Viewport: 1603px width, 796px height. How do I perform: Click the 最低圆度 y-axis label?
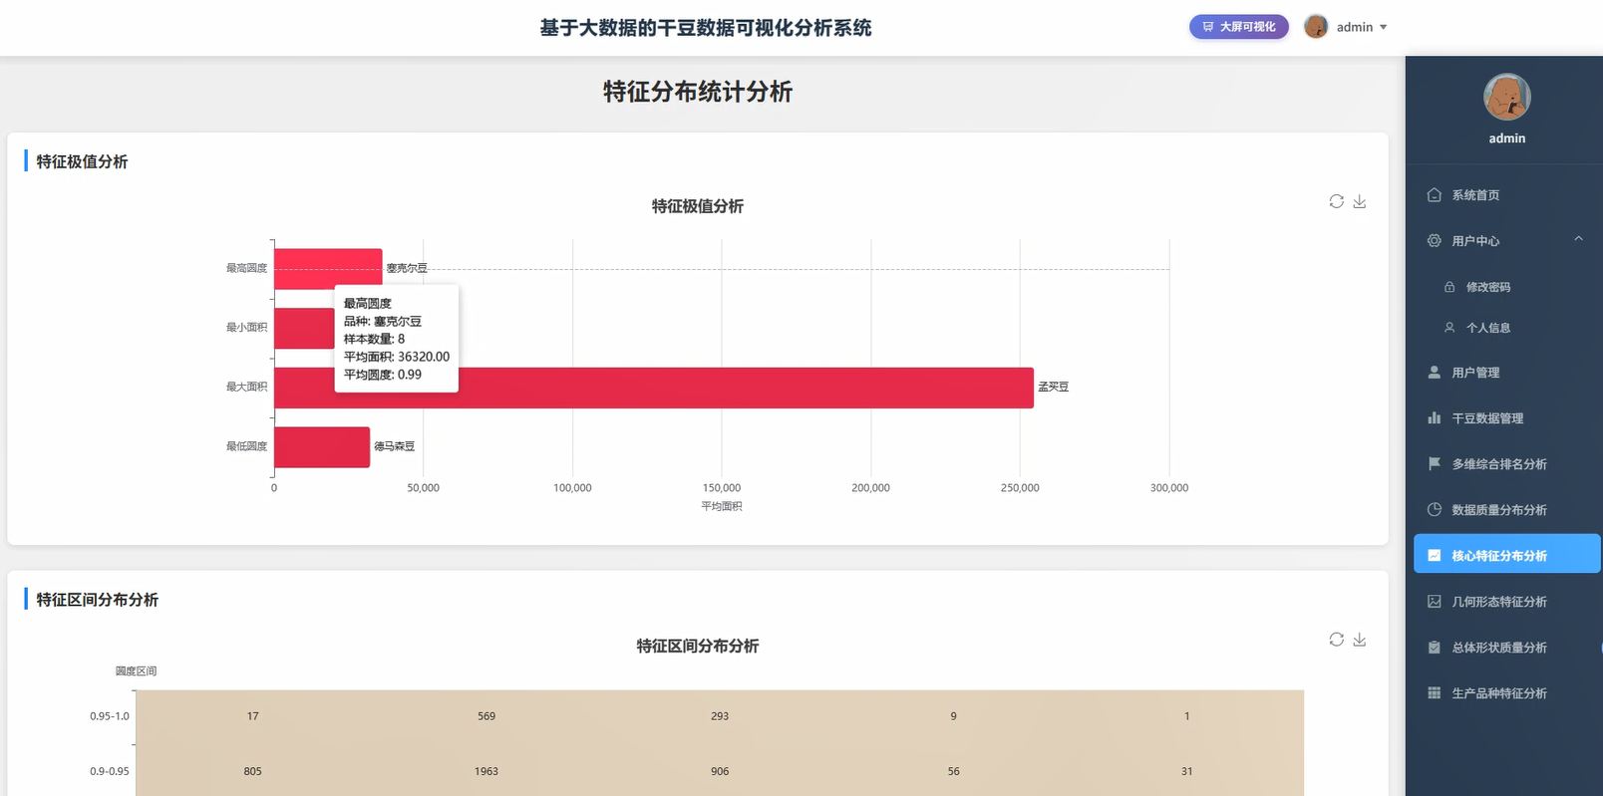[246, 446]
